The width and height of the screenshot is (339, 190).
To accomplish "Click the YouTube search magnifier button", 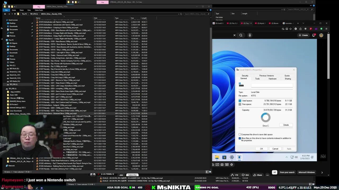I will (x=241, y=35).
